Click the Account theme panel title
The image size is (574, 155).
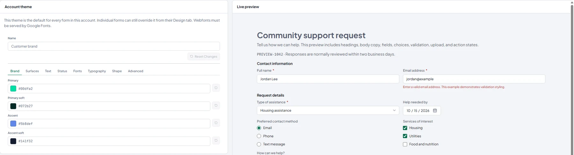(18, 7)
